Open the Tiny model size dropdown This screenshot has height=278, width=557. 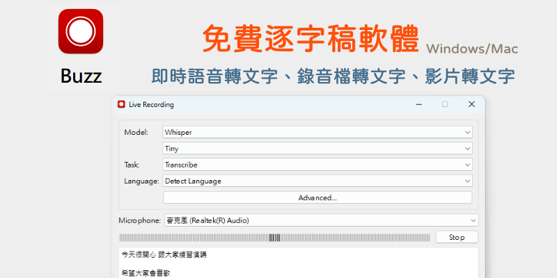(317, 149)
